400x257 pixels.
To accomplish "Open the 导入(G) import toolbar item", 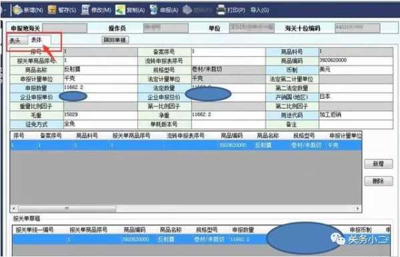I will [x=259, y=10].
